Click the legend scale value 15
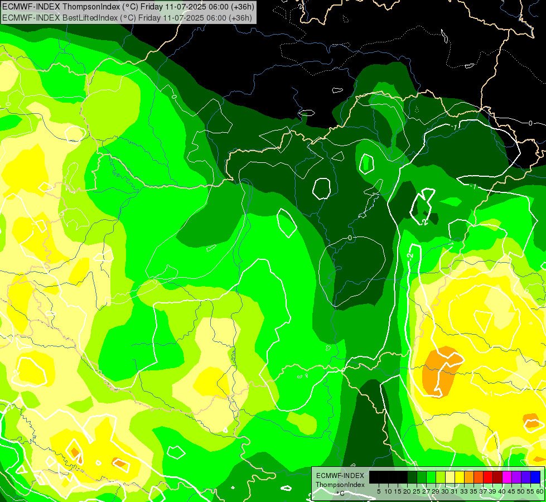 (x=398, y=491)
